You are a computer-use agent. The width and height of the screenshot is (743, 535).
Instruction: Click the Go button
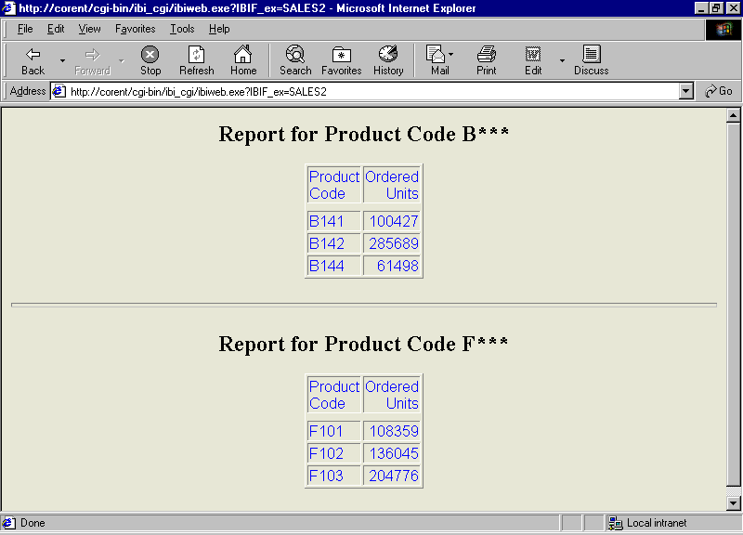click(720, 91)
